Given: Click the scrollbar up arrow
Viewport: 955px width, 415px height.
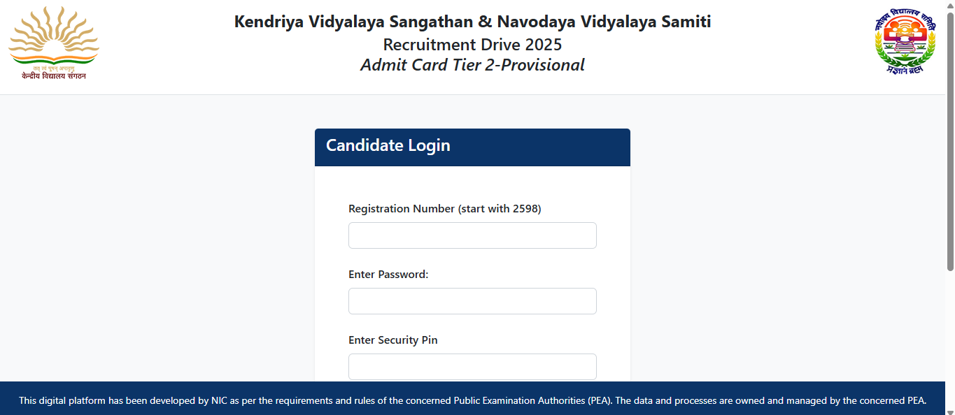Looking at the screenshot, I should tap(950, 5).
